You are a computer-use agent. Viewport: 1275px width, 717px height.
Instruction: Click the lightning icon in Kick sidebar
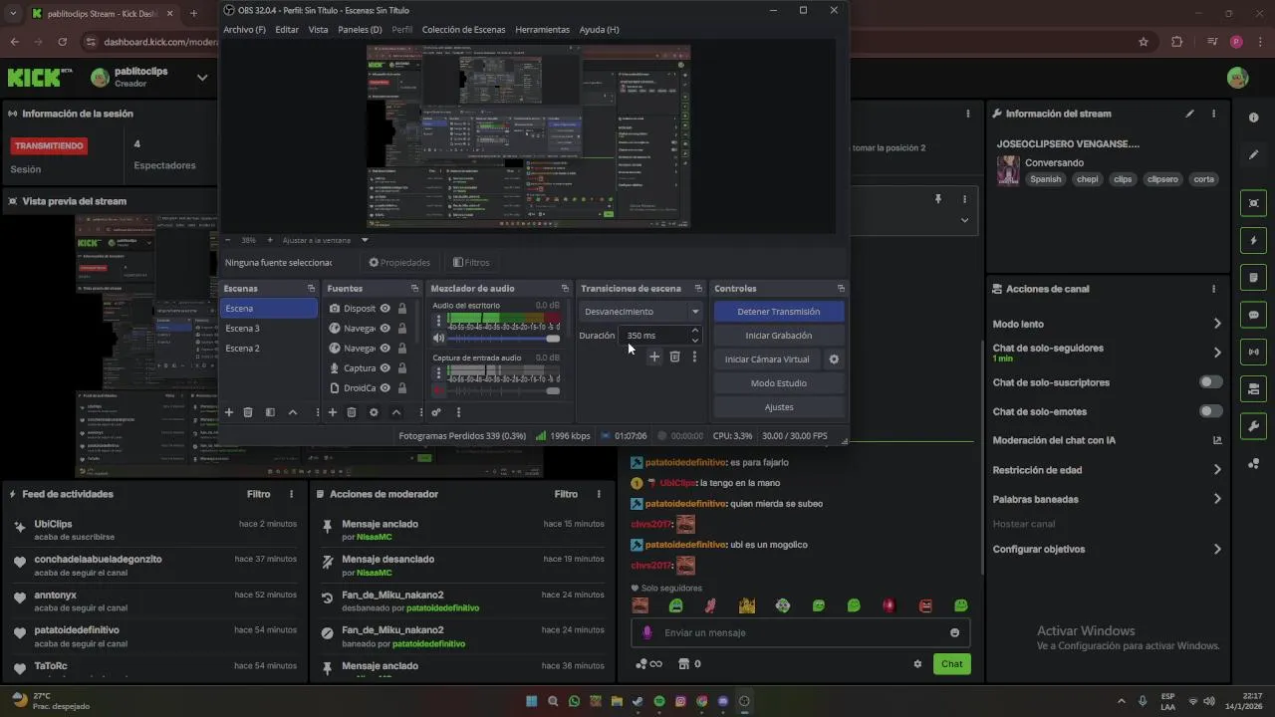click(x=1253, y=241)
